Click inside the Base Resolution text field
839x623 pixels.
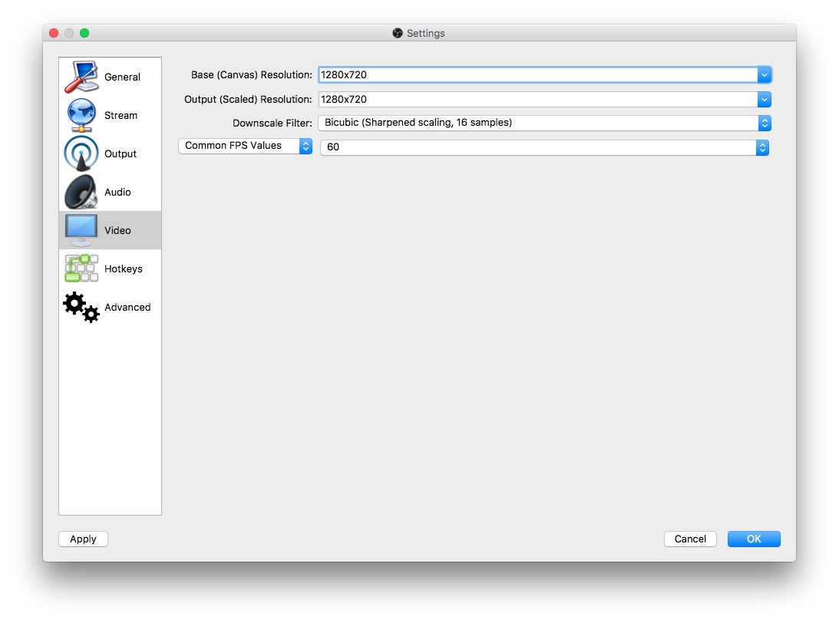coord(537,75)
